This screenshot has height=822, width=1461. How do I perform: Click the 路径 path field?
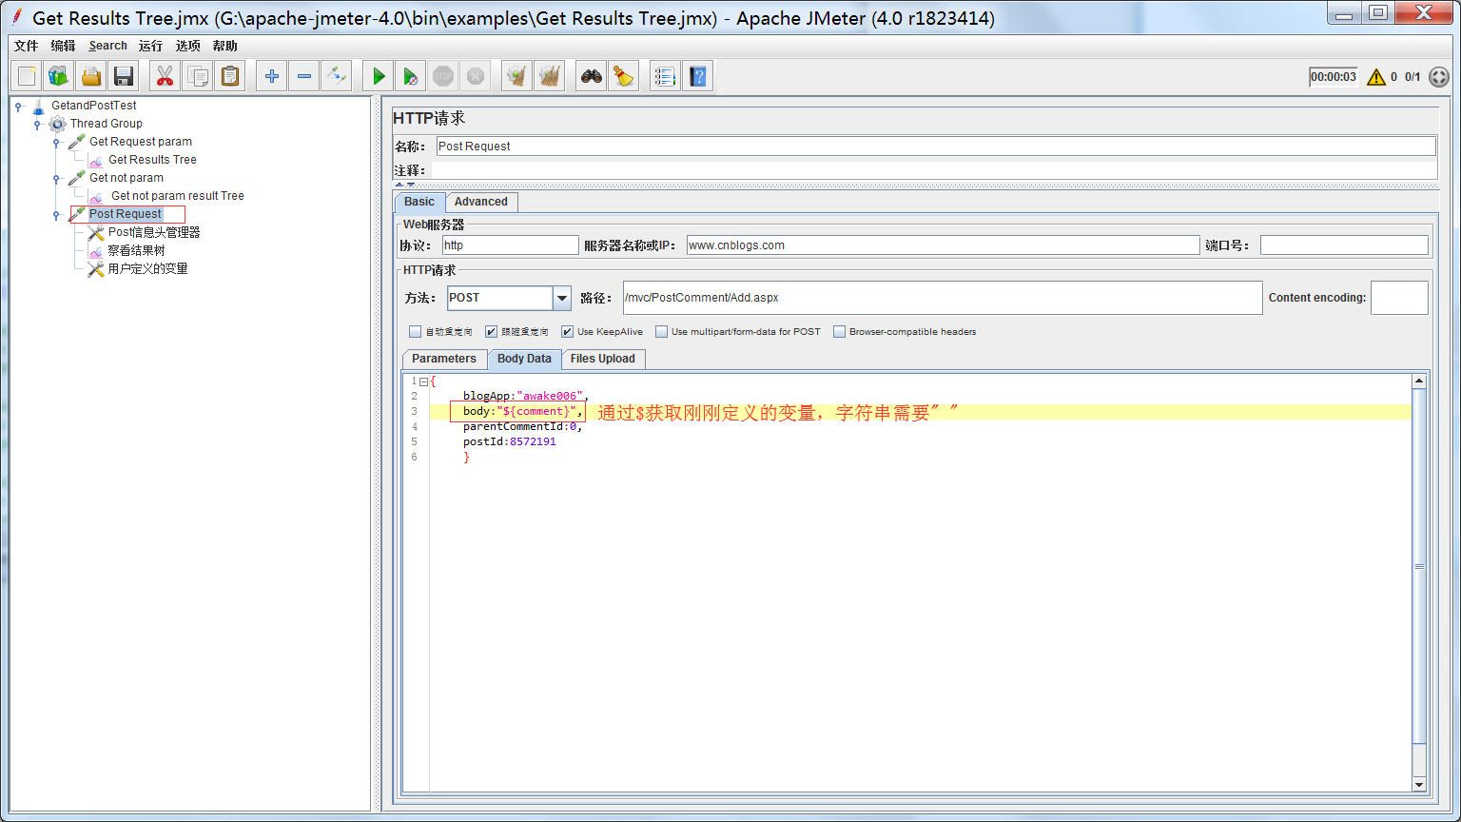943,298
